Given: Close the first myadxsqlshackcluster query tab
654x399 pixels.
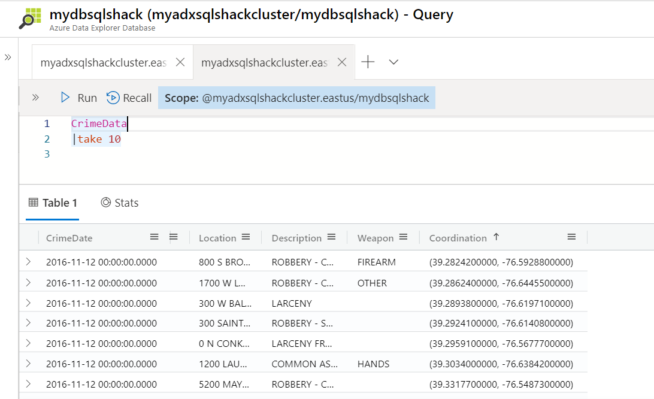Looking at the screenshot, I should [181, 62].
